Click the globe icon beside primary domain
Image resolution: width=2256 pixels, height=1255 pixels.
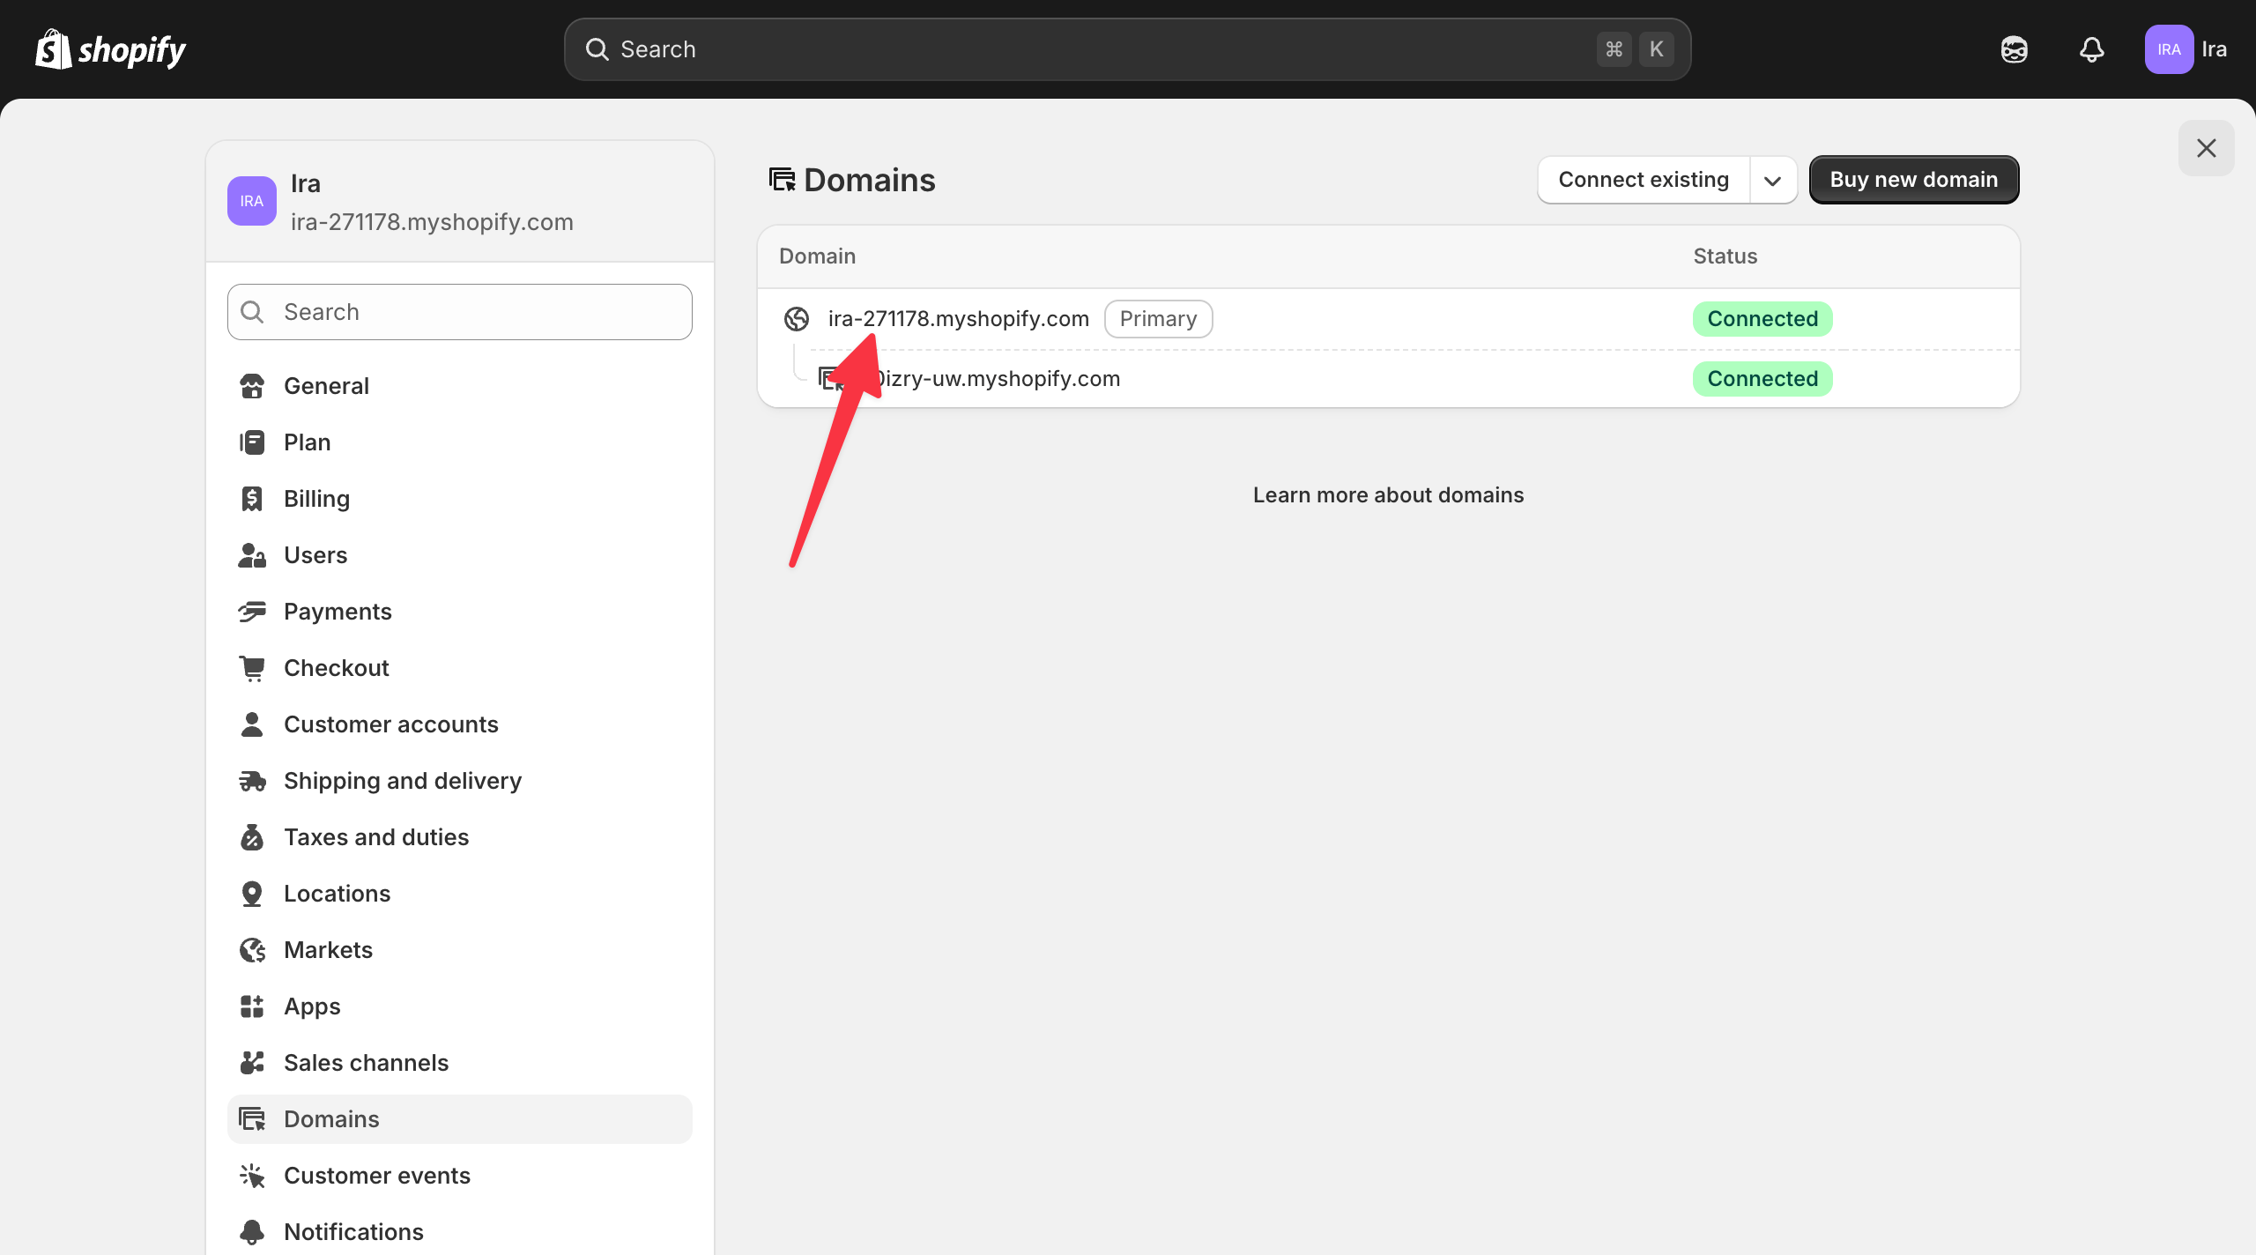pos(797,319)
